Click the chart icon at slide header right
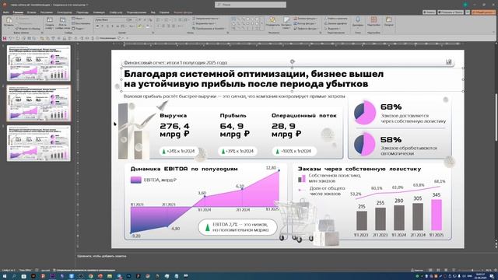Screen dimensions: 498x280 click(x=448, y=62)
